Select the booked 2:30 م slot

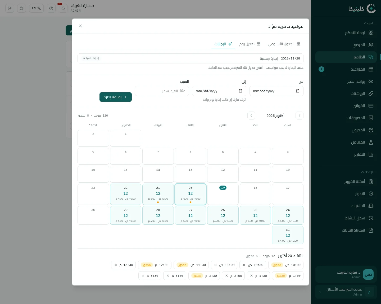204,276
